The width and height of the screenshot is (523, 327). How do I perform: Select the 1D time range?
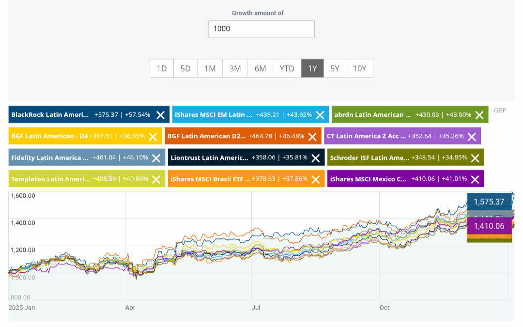pyautogui.click(x=162, y=68)
